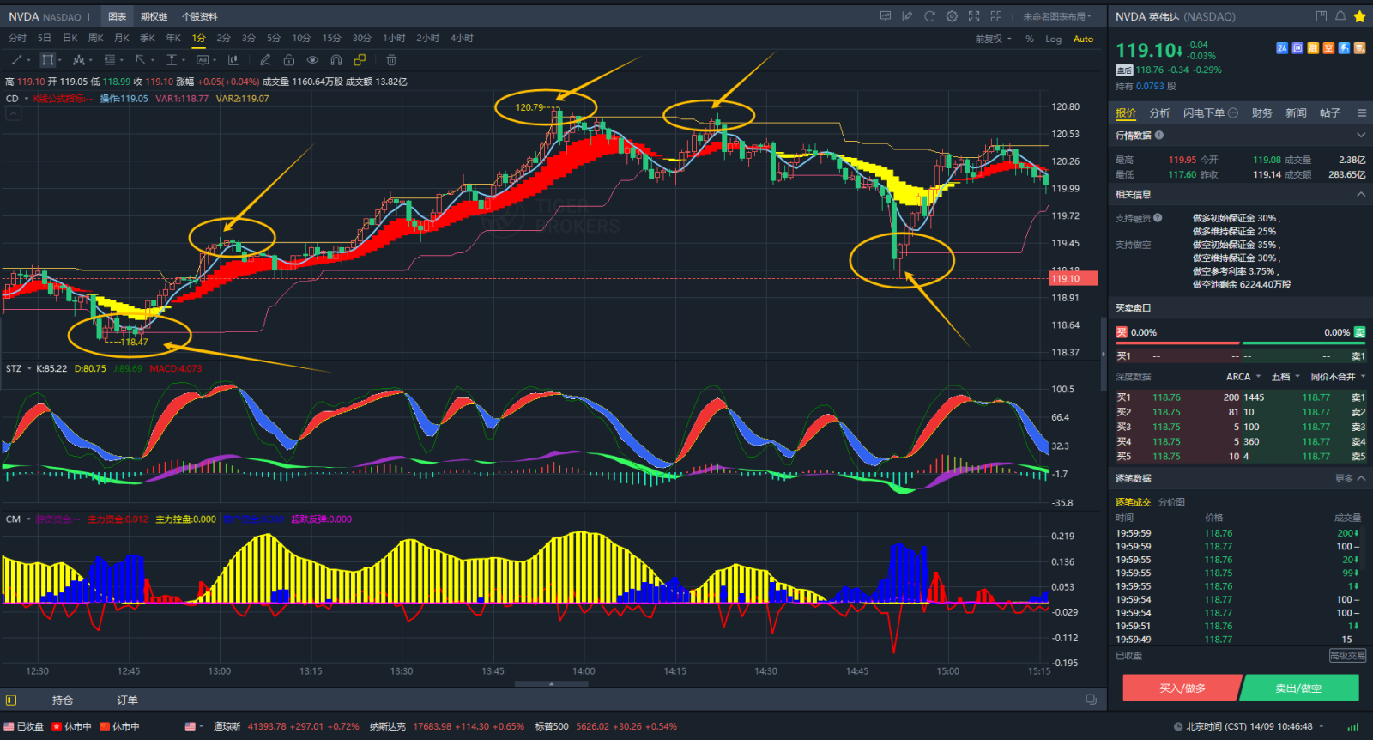The width and height of the screenshot is (1373, 740).
Task: Open the 新闻 news tab
Action: click(1296, 113)
